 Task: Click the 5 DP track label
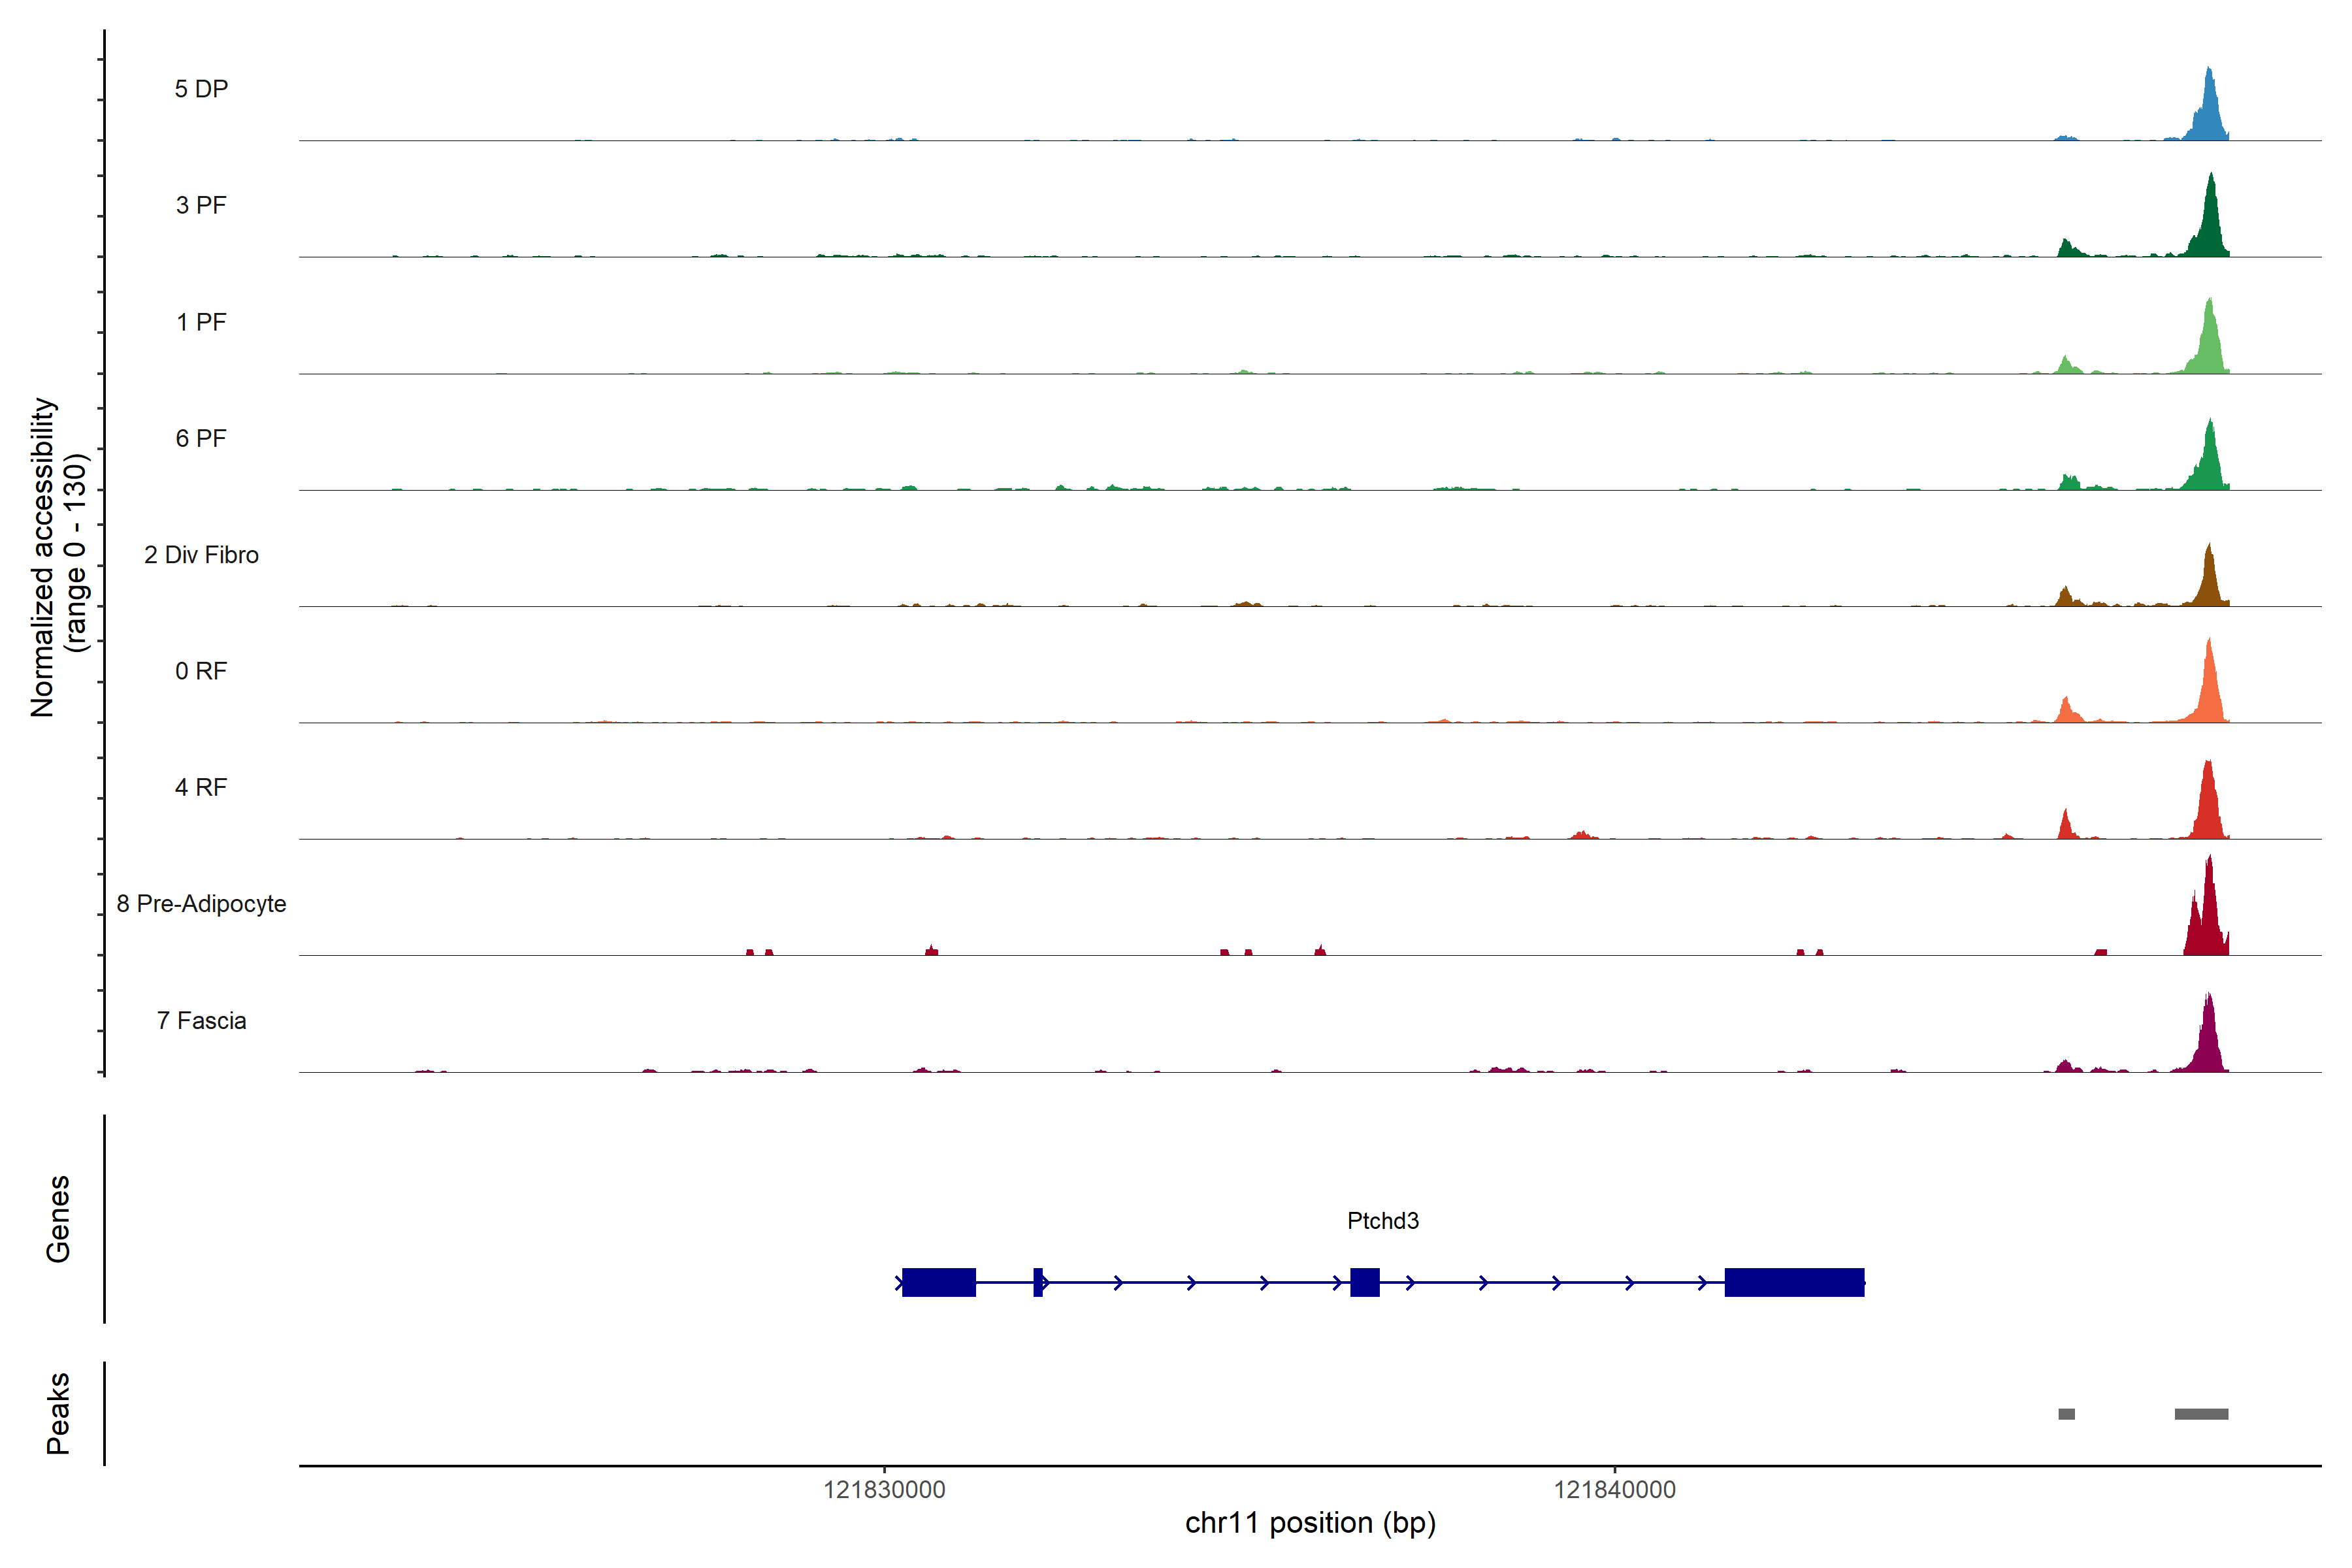[x=201, y=89]
